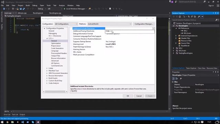Screen dimensions: 220x124
Task: Expand the Linker node in property tree
Action: 47,68
